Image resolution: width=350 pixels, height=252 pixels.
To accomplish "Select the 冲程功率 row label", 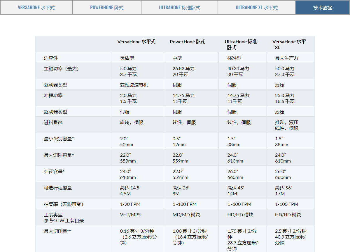I will [x=53, y=96].
